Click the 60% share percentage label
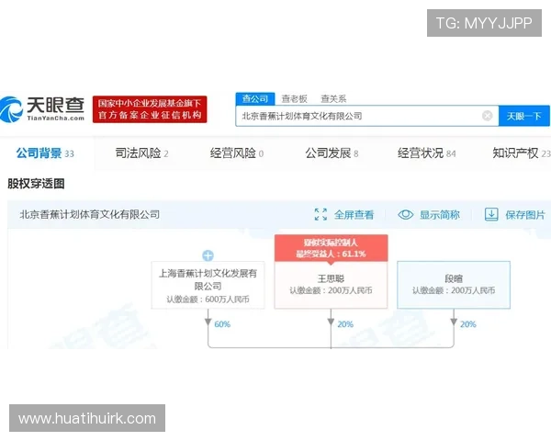Image resolution: width=551 pixels, height=441 pixels. (222, 324)
